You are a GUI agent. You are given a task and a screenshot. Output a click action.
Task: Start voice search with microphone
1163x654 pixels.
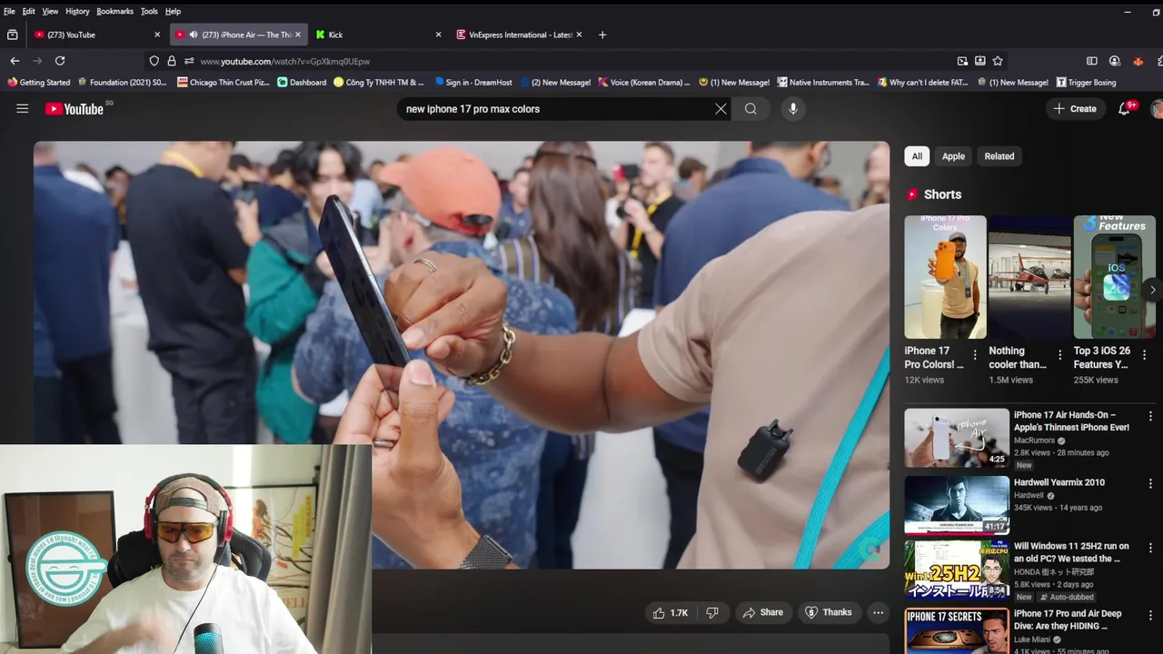click(x=793, y=109)
